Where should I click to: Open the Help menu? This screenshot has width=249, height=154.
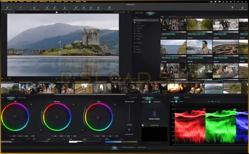point(84,2)
